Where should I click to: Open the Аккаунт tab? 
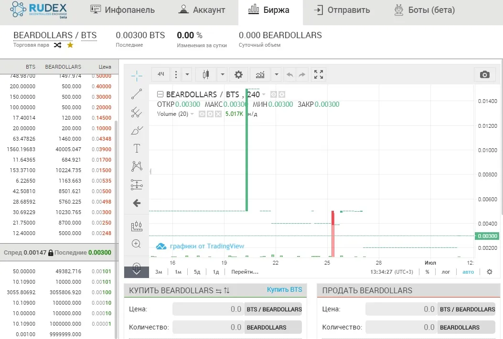(x=202, y=10)
